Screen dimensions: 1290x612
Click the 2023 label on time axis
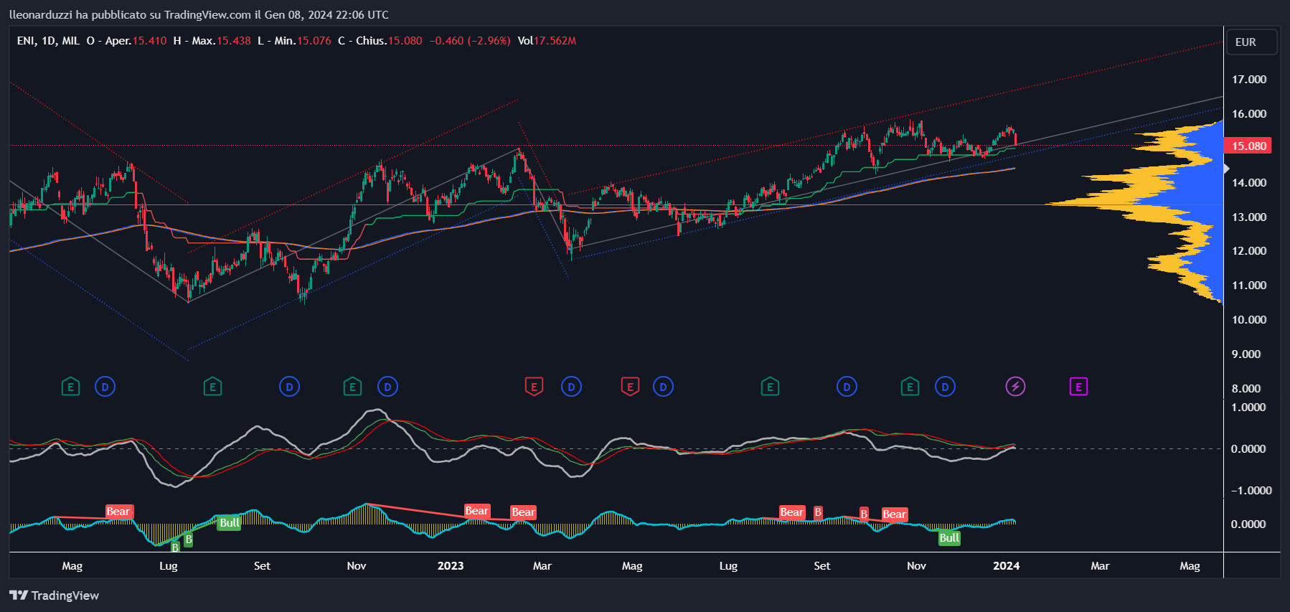coord(451,566)
